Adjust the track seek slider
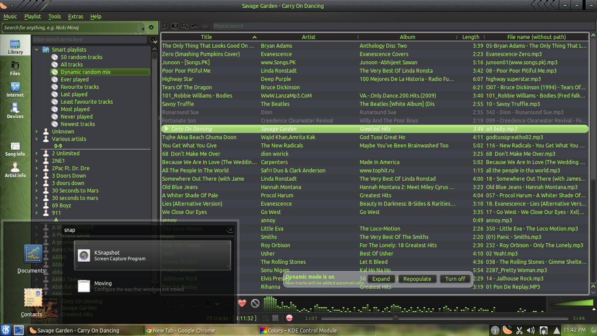The height and width of the screenshot is (336, 597). point(446,318)
